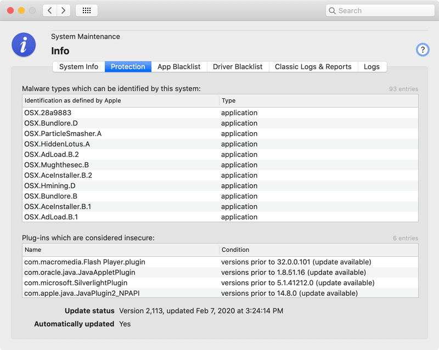
Task: Select the OSX.Bundlore.B row
Action: point(221,196)
